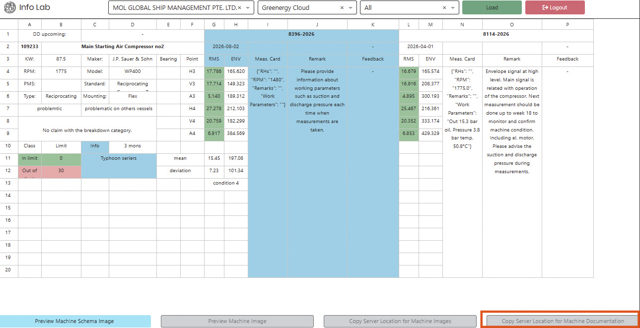
Task: Expand the ship management company dropdown
Action: point(248,8)
